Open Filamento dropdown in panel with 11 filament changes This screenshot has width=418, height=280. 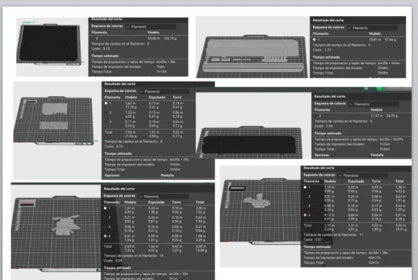[x=362, y=176]
